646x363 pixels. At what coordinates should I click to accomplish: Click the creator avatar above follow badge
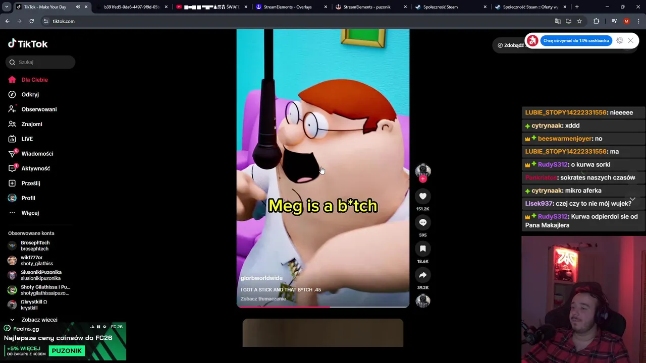[x=423, y=170]
